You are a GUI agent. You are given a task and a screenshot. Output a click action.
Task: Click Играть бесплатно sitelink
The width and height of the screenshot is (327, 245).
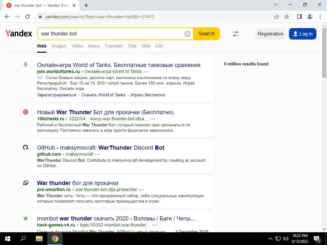point(148,95)
